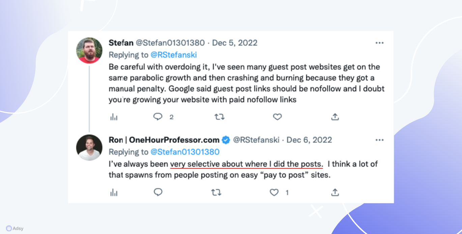Open more options on Stefan's tweet
This screenshot has width=462, height=234.
pyautogui.click(x=379, y=43)
